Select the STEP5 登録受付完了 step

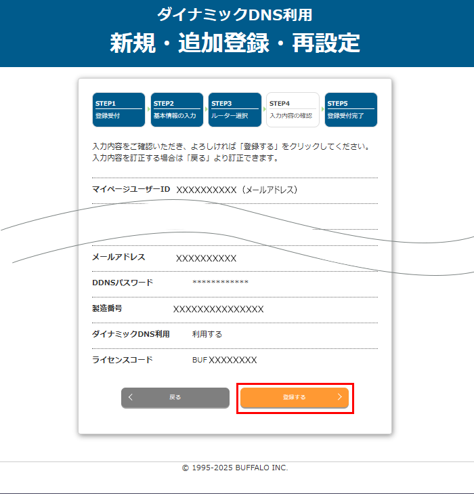click(x=350, y=110)
